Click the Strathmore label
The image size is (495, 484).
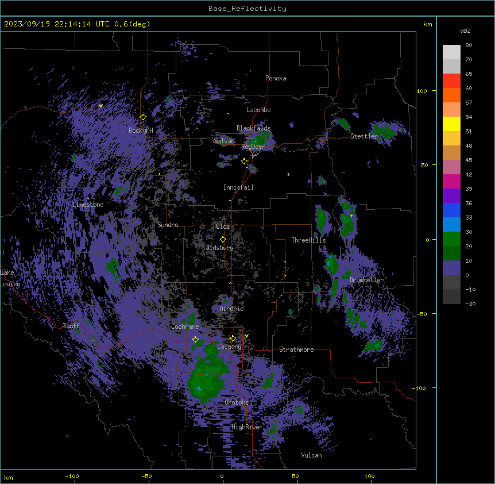pyautogui.click(x=296, y=349)
